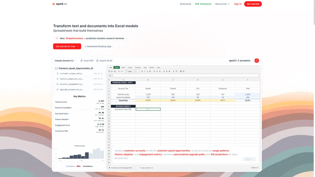Viewport: 315px width, 177px height.
Task: Click the upsell accounts tag
Action: coord(240,61)
